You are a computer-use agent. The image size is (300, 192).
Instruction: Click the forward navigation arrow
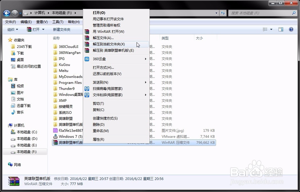click(x=15, y=13)
